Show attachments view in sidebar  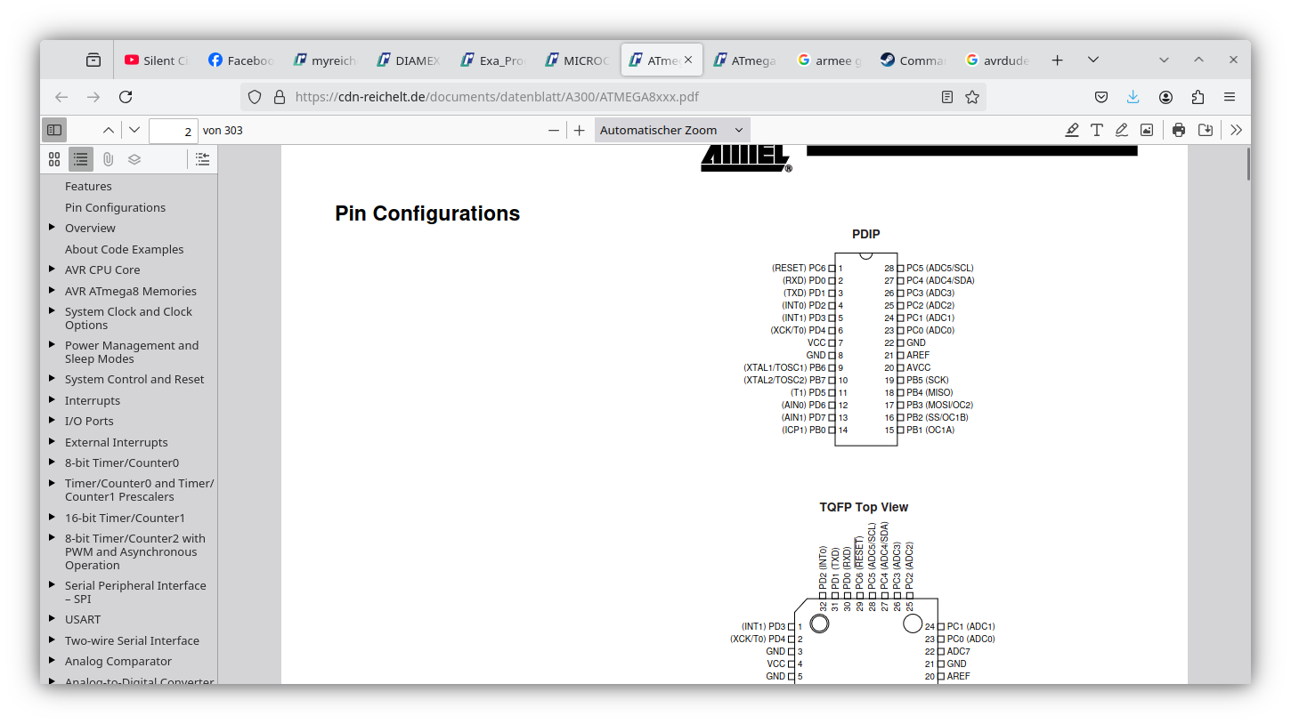pos(108,159)
